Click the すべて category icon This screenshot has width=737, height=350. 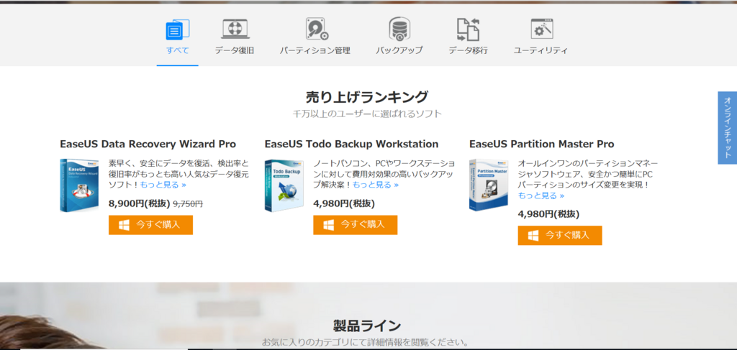pos(177,29)
